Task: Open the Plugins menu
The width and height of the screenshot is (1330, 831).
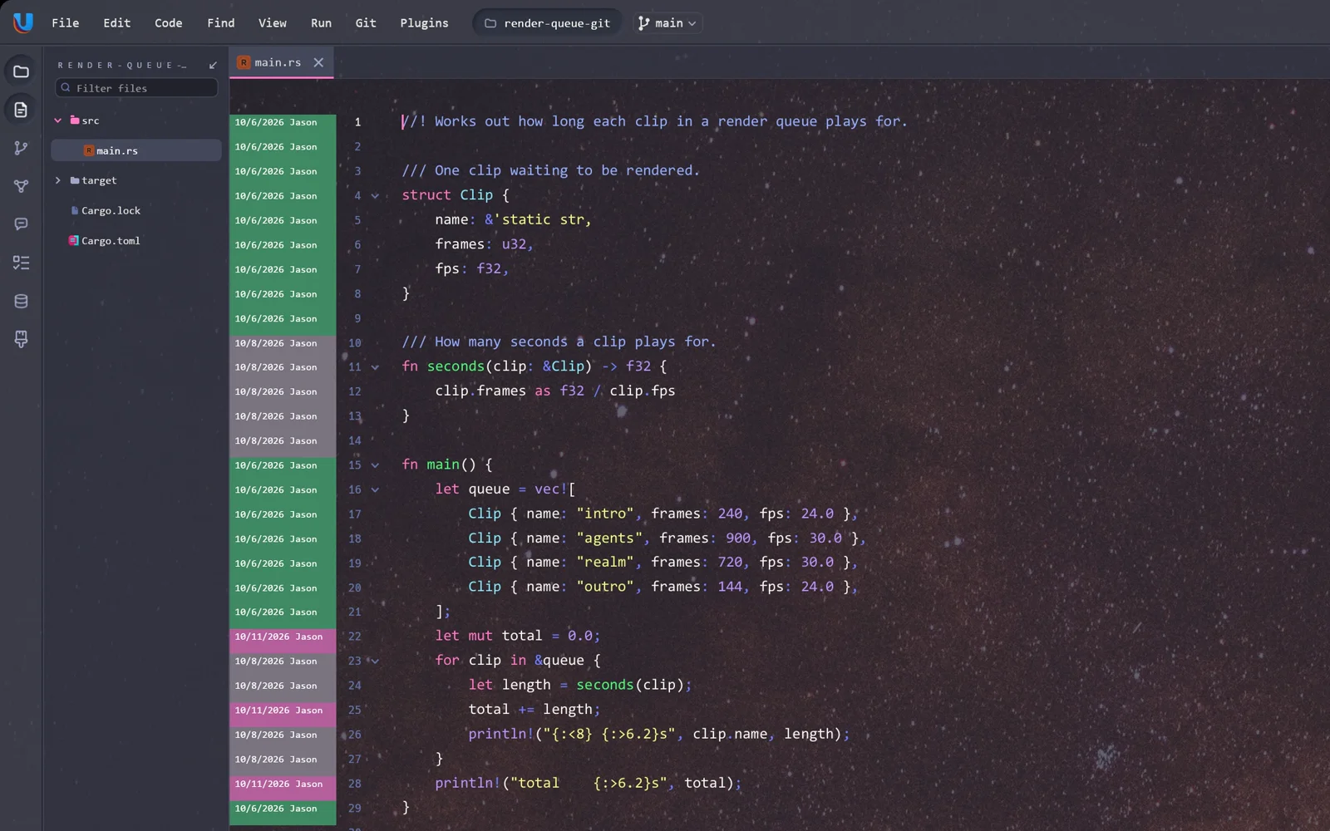Action: click(424, 23)
